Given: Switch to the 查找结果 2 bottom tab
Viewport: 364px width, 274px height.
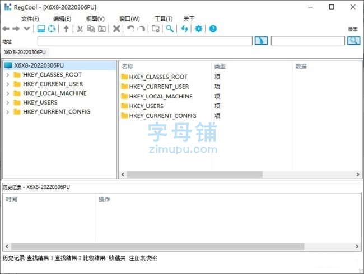Looking at the screenshot, I should click(x=68, y=258).
